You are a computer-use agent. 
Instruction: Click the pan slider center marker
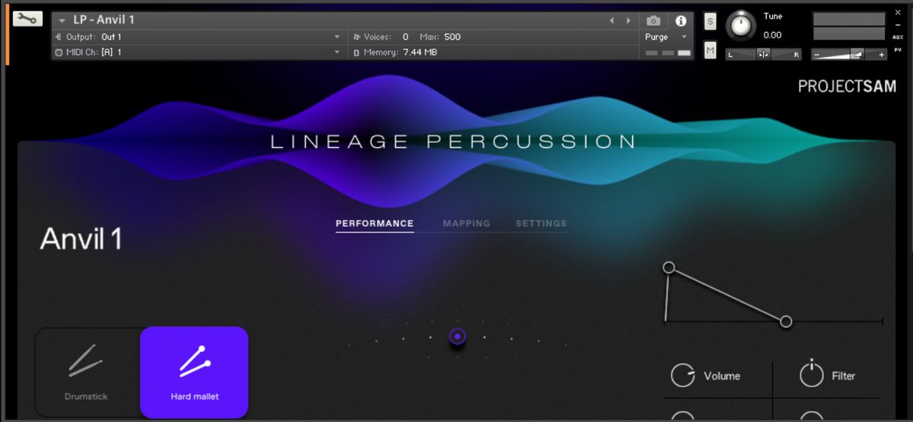coord(764,54)
